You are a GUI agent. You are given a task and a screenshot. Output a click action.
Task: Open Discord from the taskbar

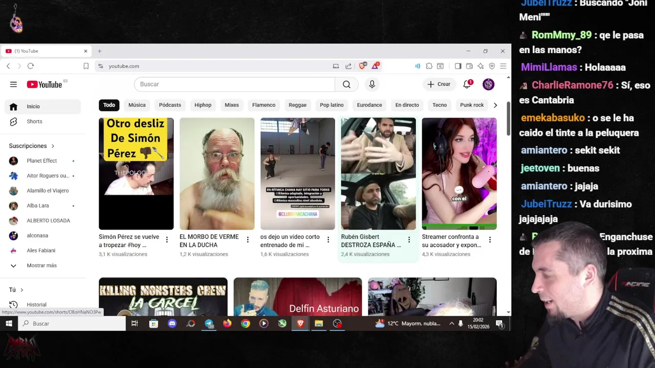pyautogui.click(x=172, y=324)
